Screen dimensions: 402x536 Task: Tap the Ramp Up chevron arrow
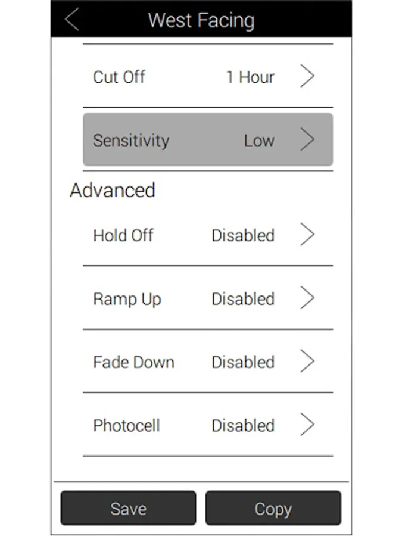click(x=307, y=298)
